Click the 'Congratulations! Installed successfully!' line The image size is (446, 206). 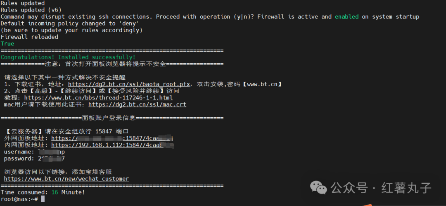[x=68, y=57]
